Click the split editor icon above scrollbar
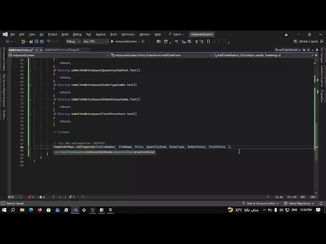 pos(316,55)
